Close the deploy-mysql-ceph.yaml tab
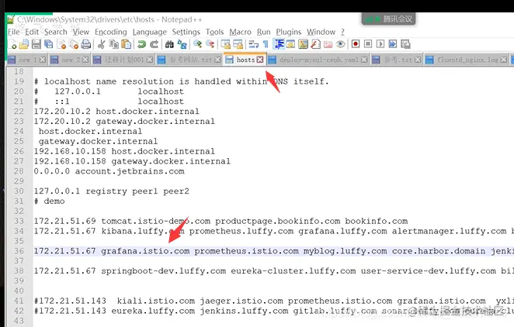Viewport: 514px width, 327px height. pyautogui.click(x=364, y=60)
